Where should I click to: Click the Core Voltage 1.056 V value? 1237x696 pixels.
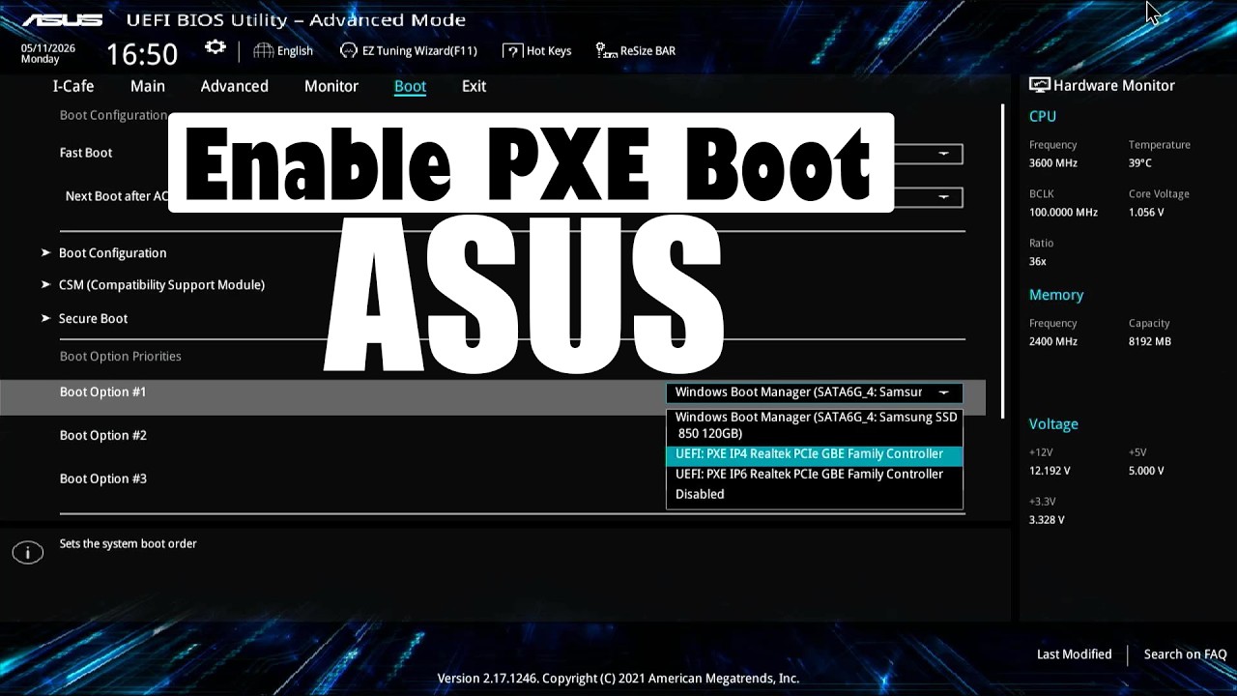point(1148,213)
